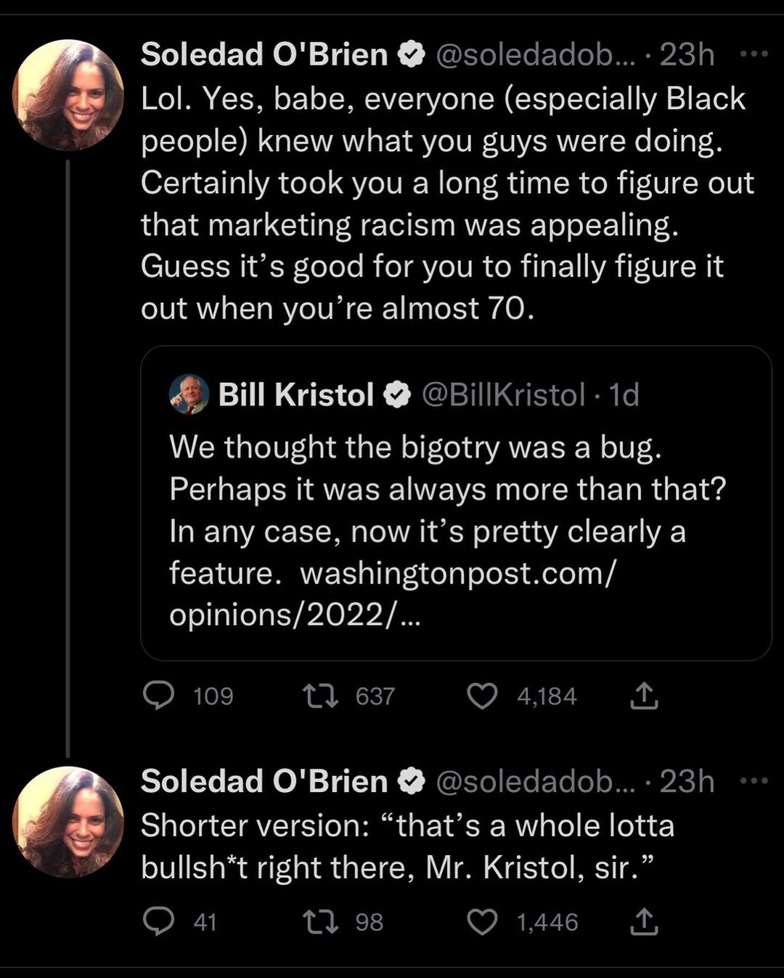Open Soledad O'Brien's lower profile picture
Viewport: 784px width, 978px height.
click(x=68, y=822)
